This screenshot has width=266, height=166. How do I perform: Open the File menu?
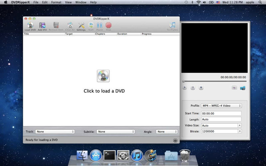tap(36, 2)
